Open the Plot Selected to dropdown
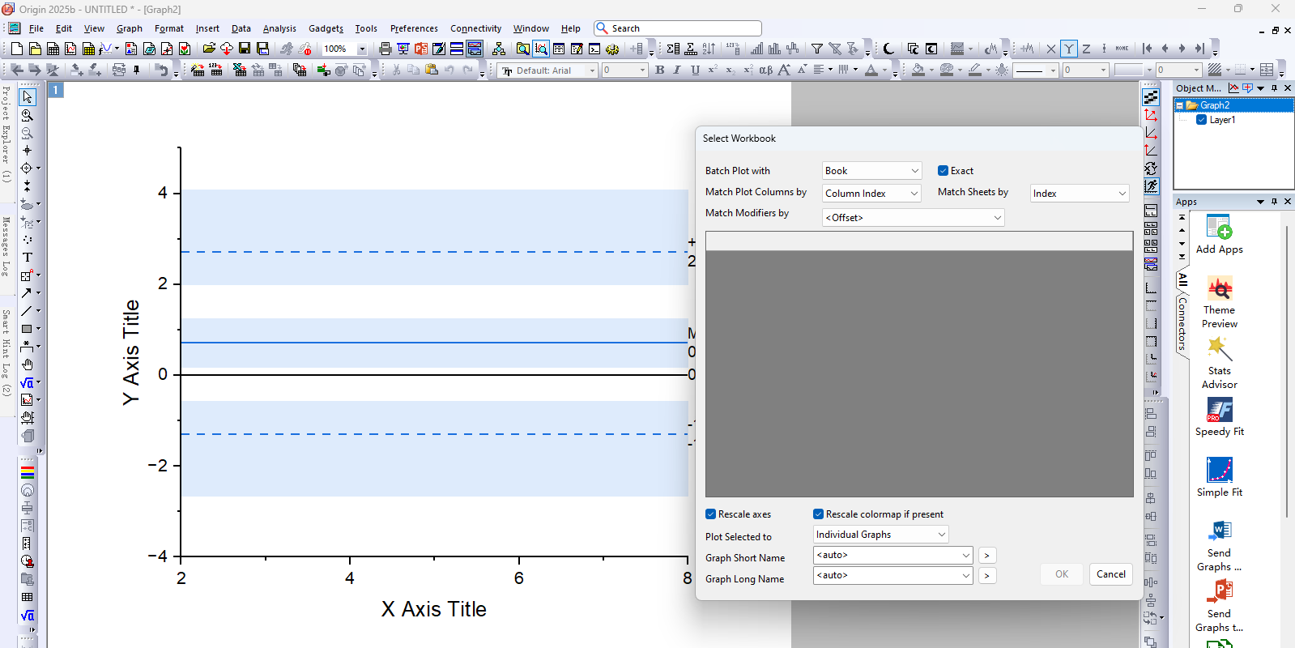Screen dimensions: 1295x648 point(880,535)
